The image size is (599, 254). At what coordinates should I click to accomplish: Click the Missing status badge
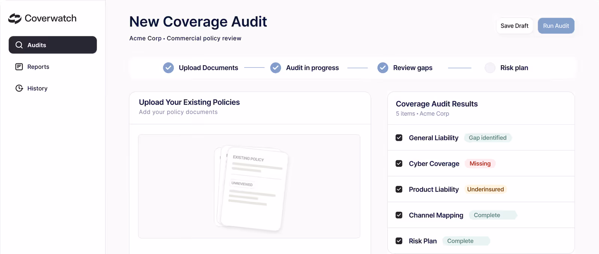tap(480, 164)
